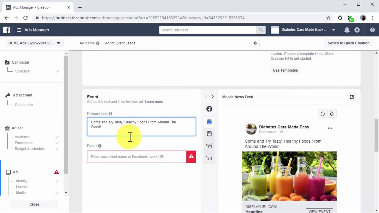Go back in browser history

click(7, 18)
